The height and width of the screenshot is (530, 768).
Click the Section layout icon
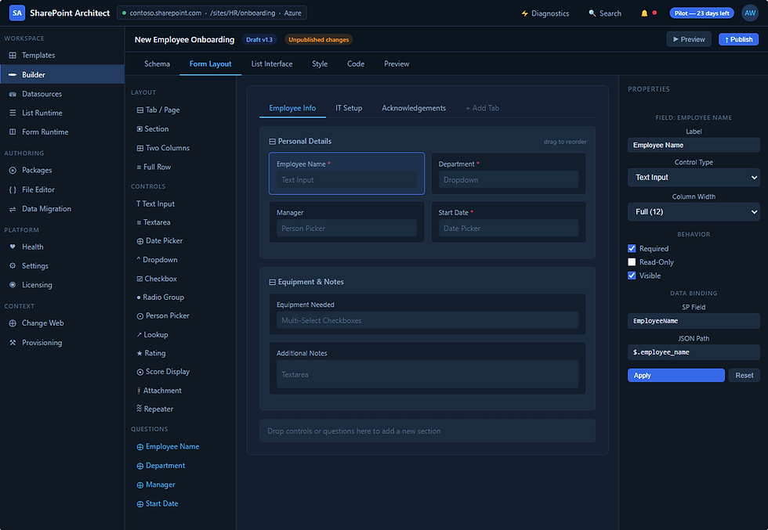[139, 129]
